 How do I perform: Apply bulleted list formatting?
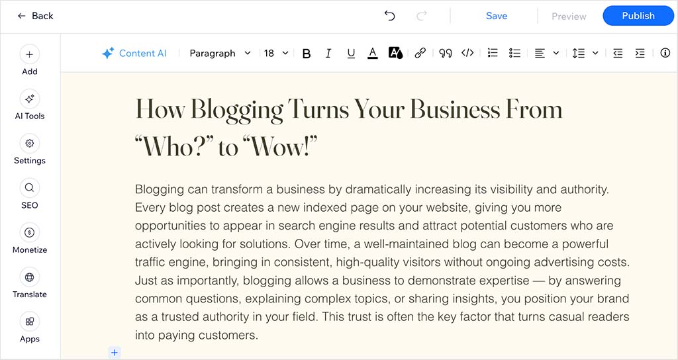[x=514, y=53]
